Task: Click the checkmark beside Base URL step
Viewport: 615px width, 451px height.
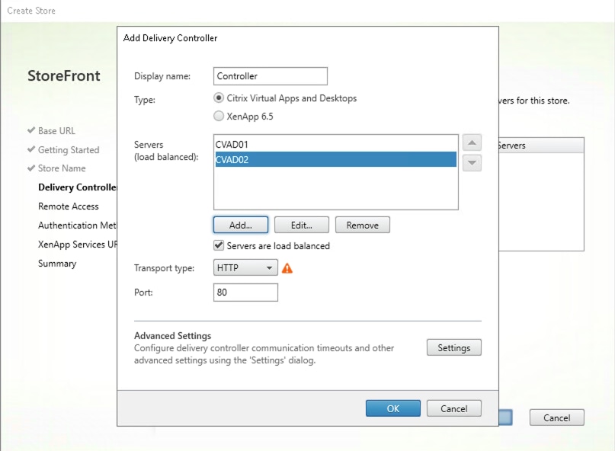Action: pos(31,130)
